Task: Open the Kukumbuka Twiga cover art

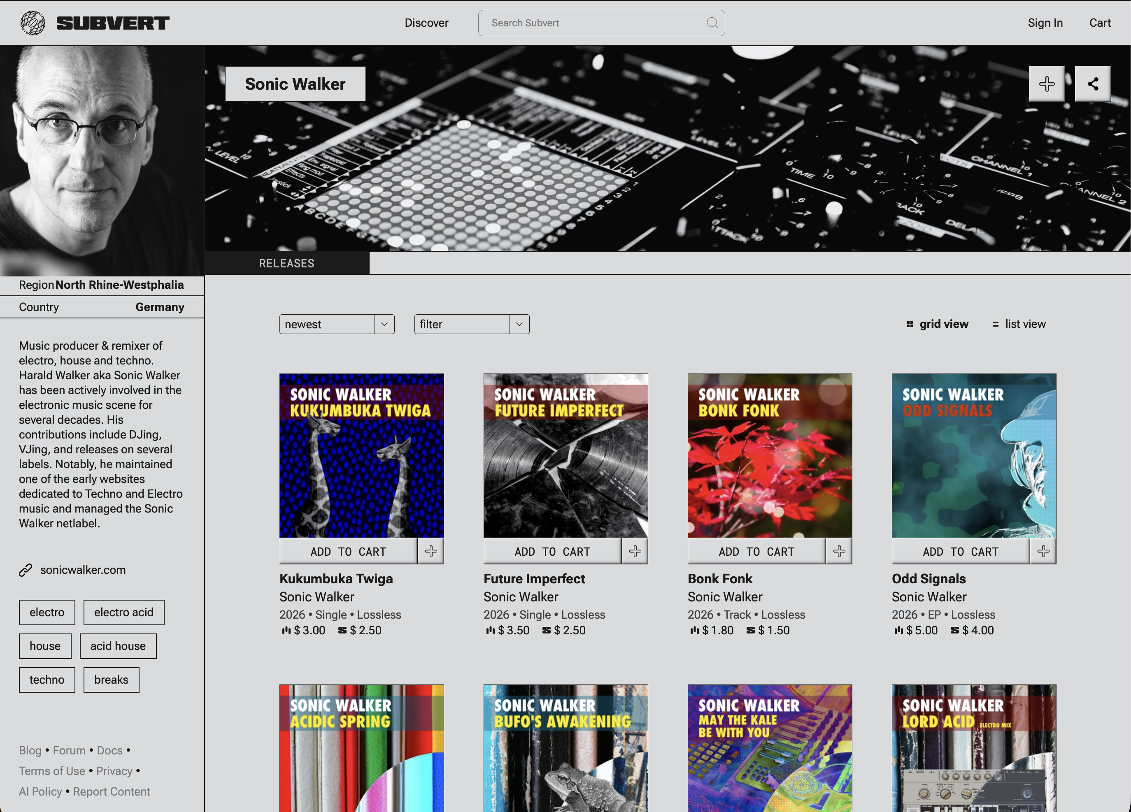Action: [x=361, y=456]
